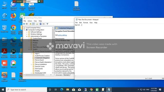
Task: Open the File menu in Group Policy Editor
Action: [25, 21]
